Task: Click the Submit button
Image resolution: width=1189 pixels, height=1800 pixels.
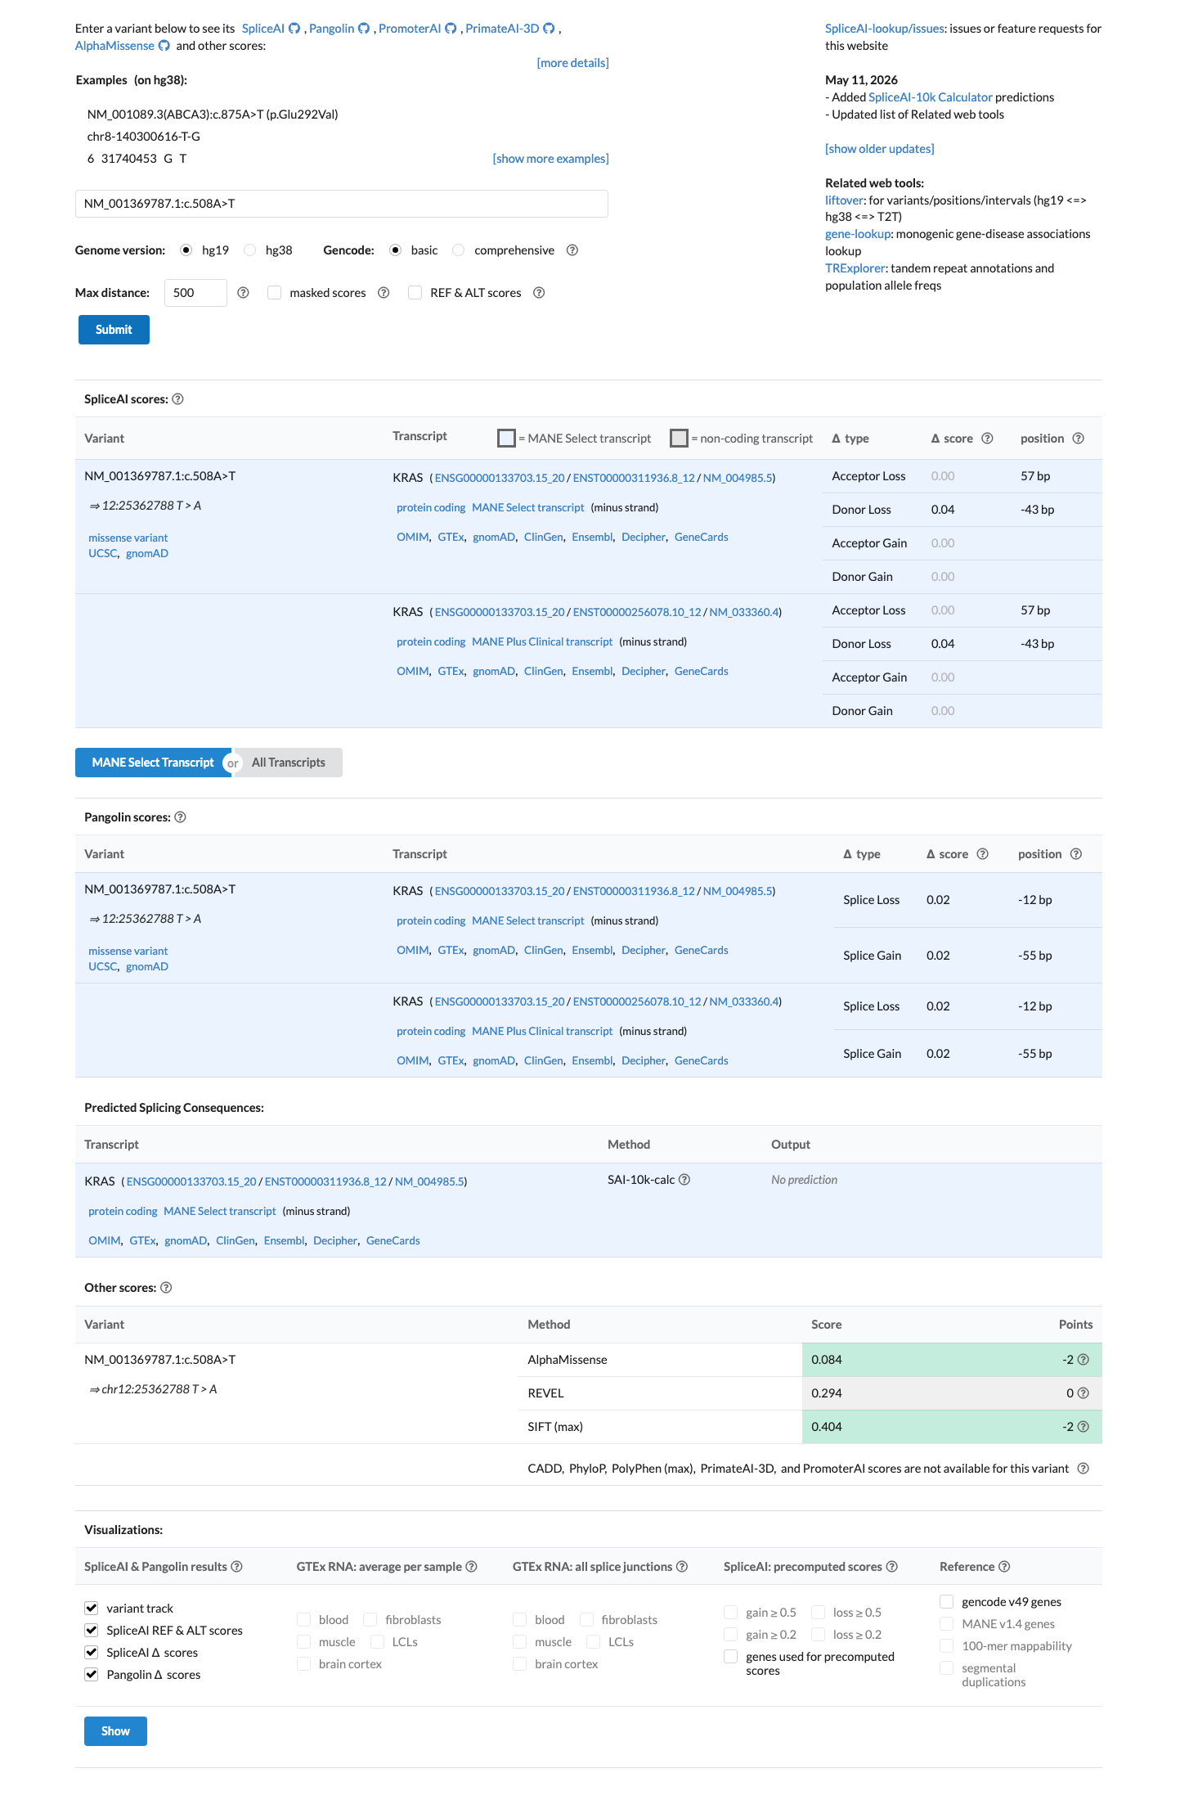Action: pyautogui.click(x=114, y=330)
